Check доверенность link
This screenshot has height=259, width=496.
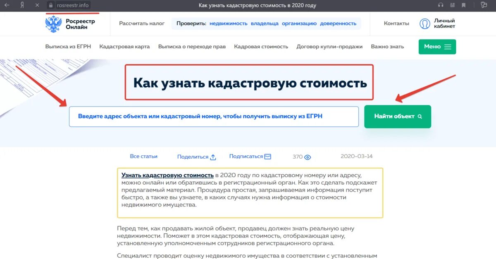tap(338, 24)
